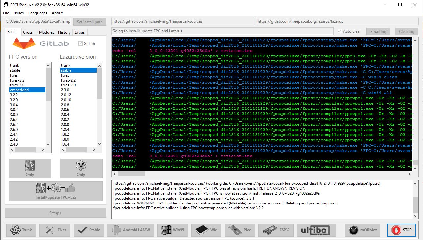Click the Trunk atom icon button
423x240 pixels.
[x=21, y=230]
